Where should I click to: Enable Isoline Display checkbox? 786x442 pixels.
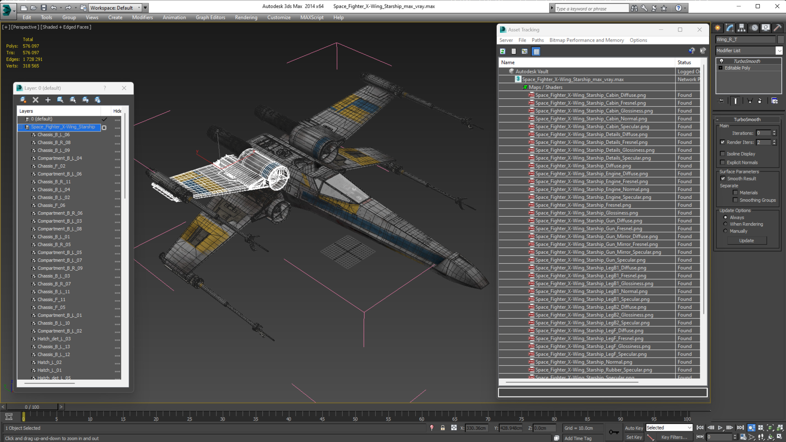click(x=723, y=154)
